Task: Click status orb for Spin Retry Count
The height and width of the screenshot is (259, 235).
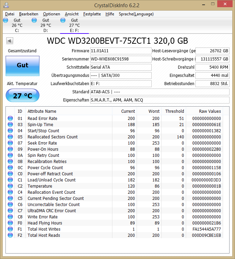Action: (10, 155)
